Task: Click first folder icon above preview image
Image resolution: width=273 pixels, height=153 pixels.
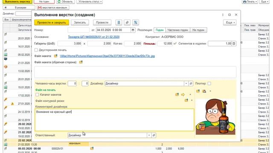Action: pyautogui.click(x=198, y=91)
